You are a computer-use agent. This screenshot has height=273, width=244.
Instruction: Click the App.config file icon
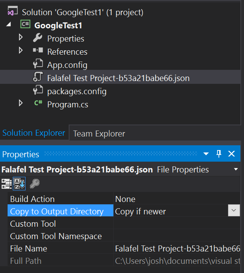pyautogui.click(x=38, y=63)
